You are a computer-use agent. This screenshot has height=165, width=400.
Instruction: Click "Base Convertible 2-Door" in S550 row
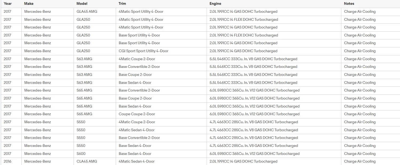click(139, 138)
